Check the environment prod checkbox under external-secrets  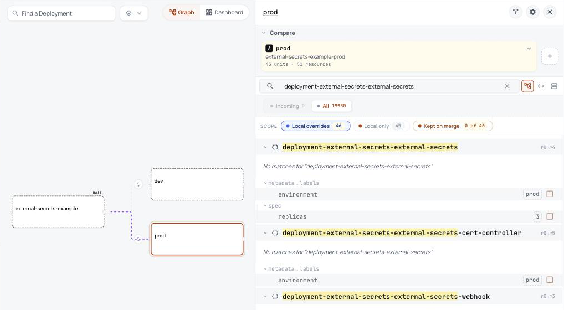pos(550,194)
